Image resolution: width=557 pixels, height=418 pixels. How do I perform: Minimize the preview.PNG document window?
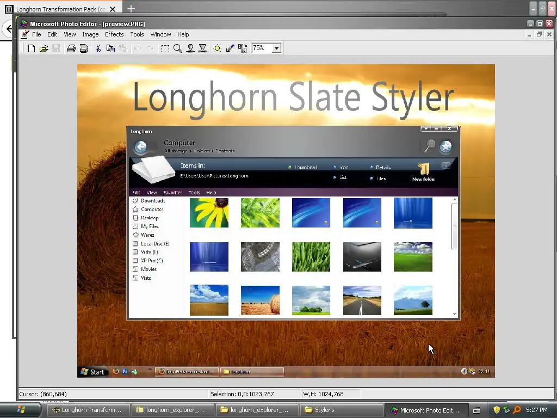(529, 34)
